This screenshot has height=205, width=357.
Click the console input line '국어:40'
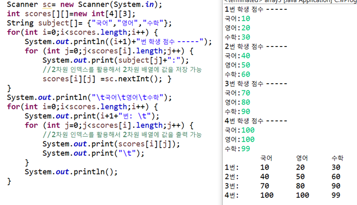coord(237,56)
